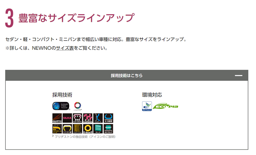
Task: Click the O-Bead II icon
Action: pos(88,129)
